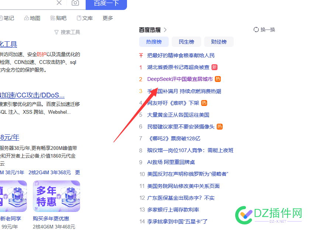Open 广东医保基金出现赤字?不实 topic
The height and width of the screenshot is (230, 309).
pos(181,198)
